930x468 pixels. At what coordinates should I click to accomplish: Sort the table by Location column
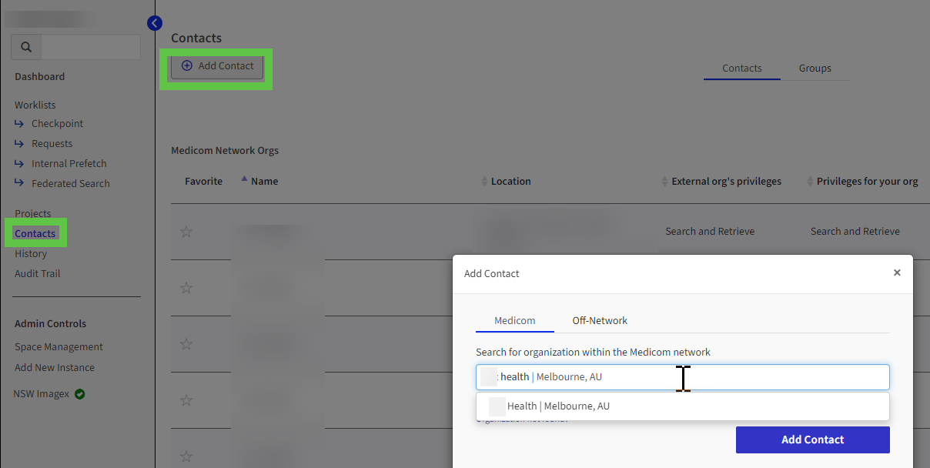[x=510, y=182]
